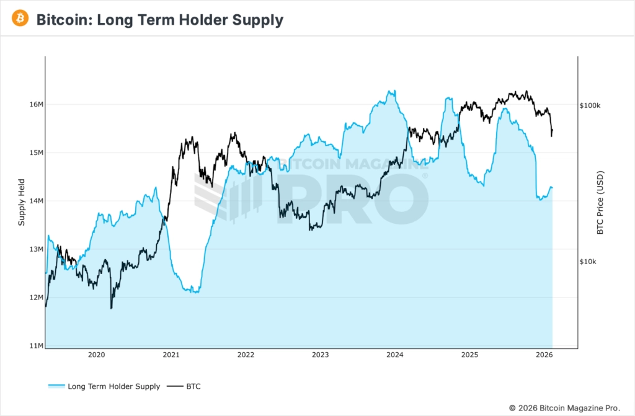Click the black BTC legend line swatch

176,386
